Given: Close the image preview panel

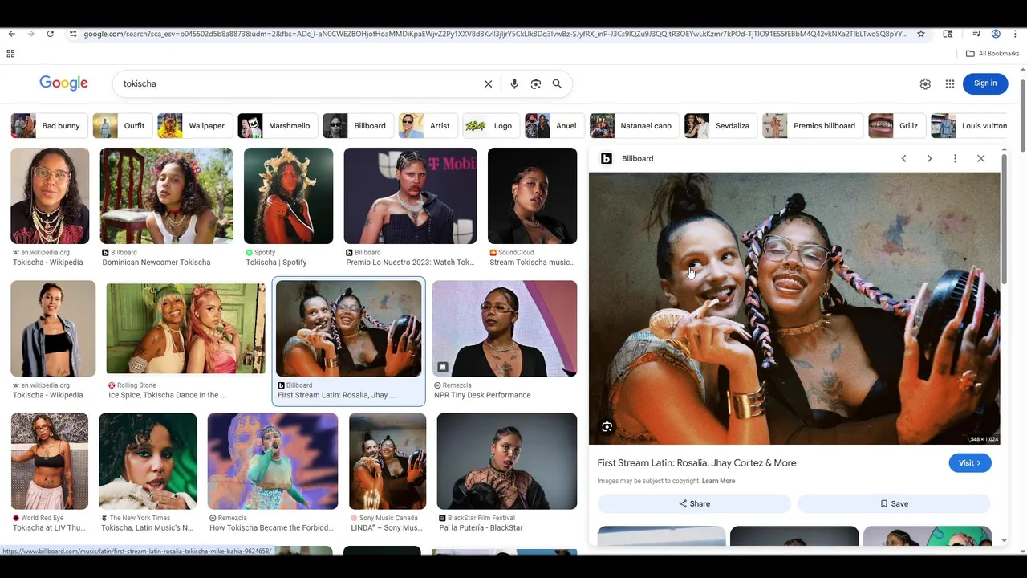Looking at the screenshot, I should click(x=980, y=159).
